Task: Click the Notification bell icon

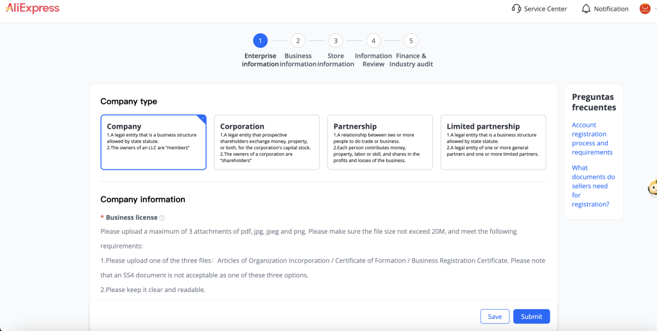Action: (586, 9)
